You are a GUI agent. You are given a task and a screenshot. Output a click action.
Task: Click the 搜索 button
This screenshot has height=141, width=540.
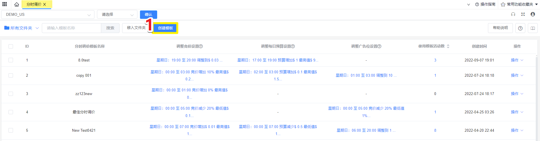110,28
